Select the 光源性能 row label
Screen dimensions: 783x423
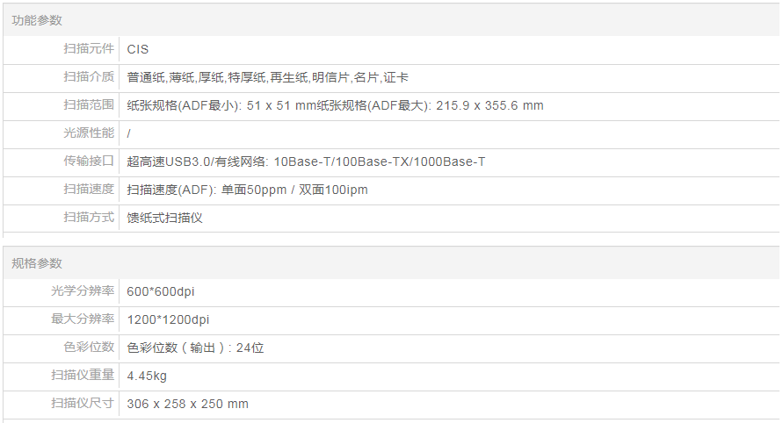coord(88,133)
